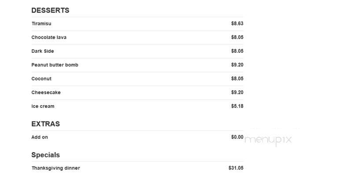Click the menupix watermark logo

point(268,140)
